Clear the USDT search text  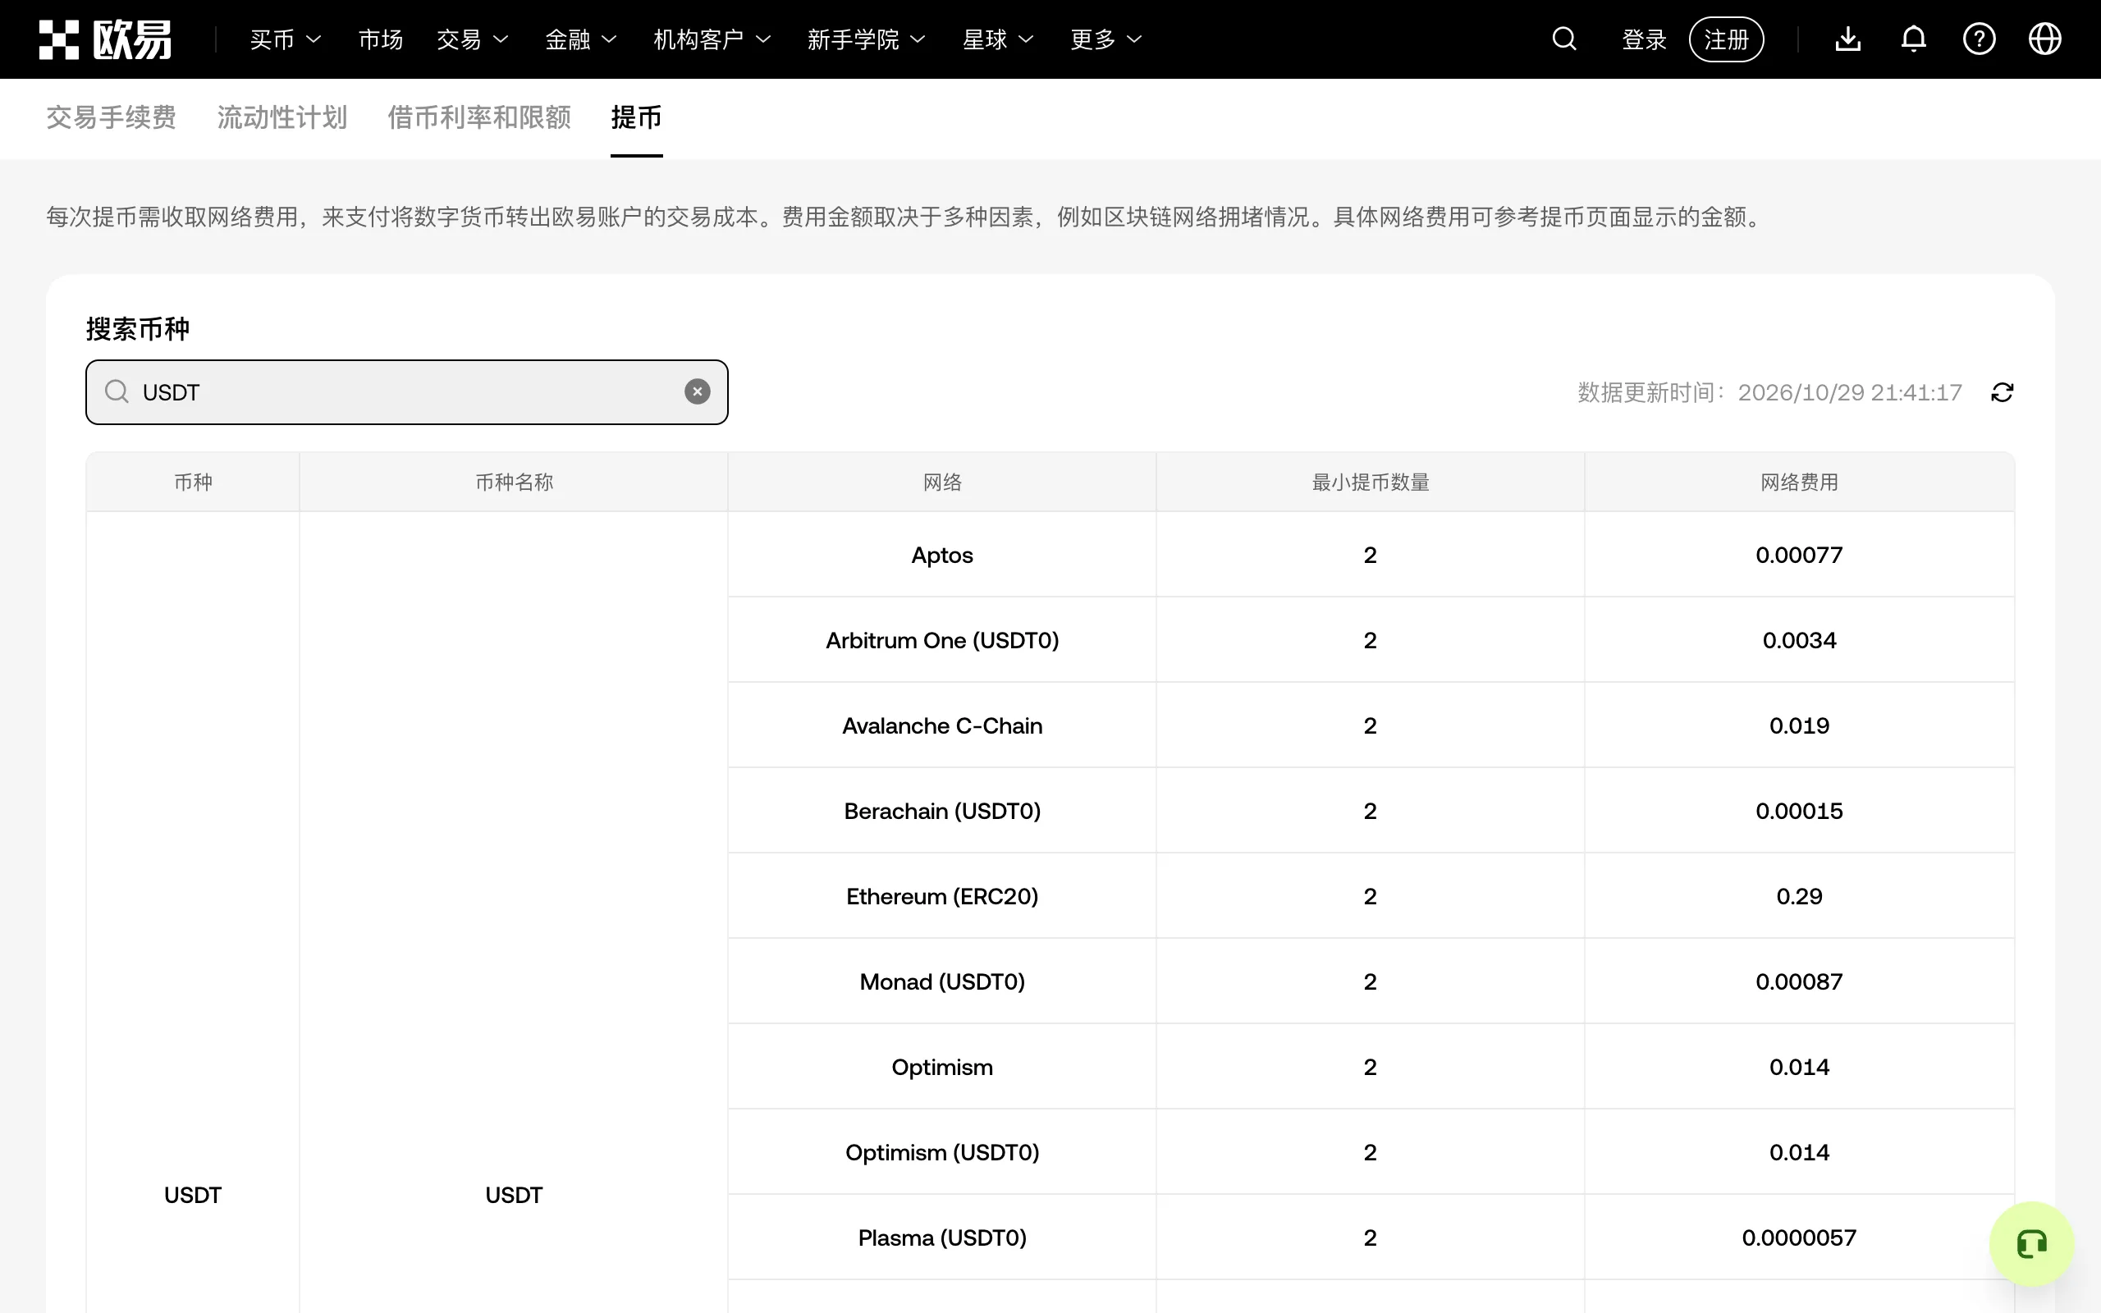697,391
